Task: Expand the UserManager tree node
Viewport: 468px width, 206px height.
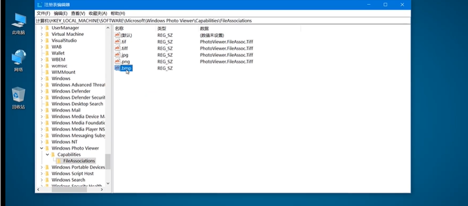Action: (x=41, y=28)
